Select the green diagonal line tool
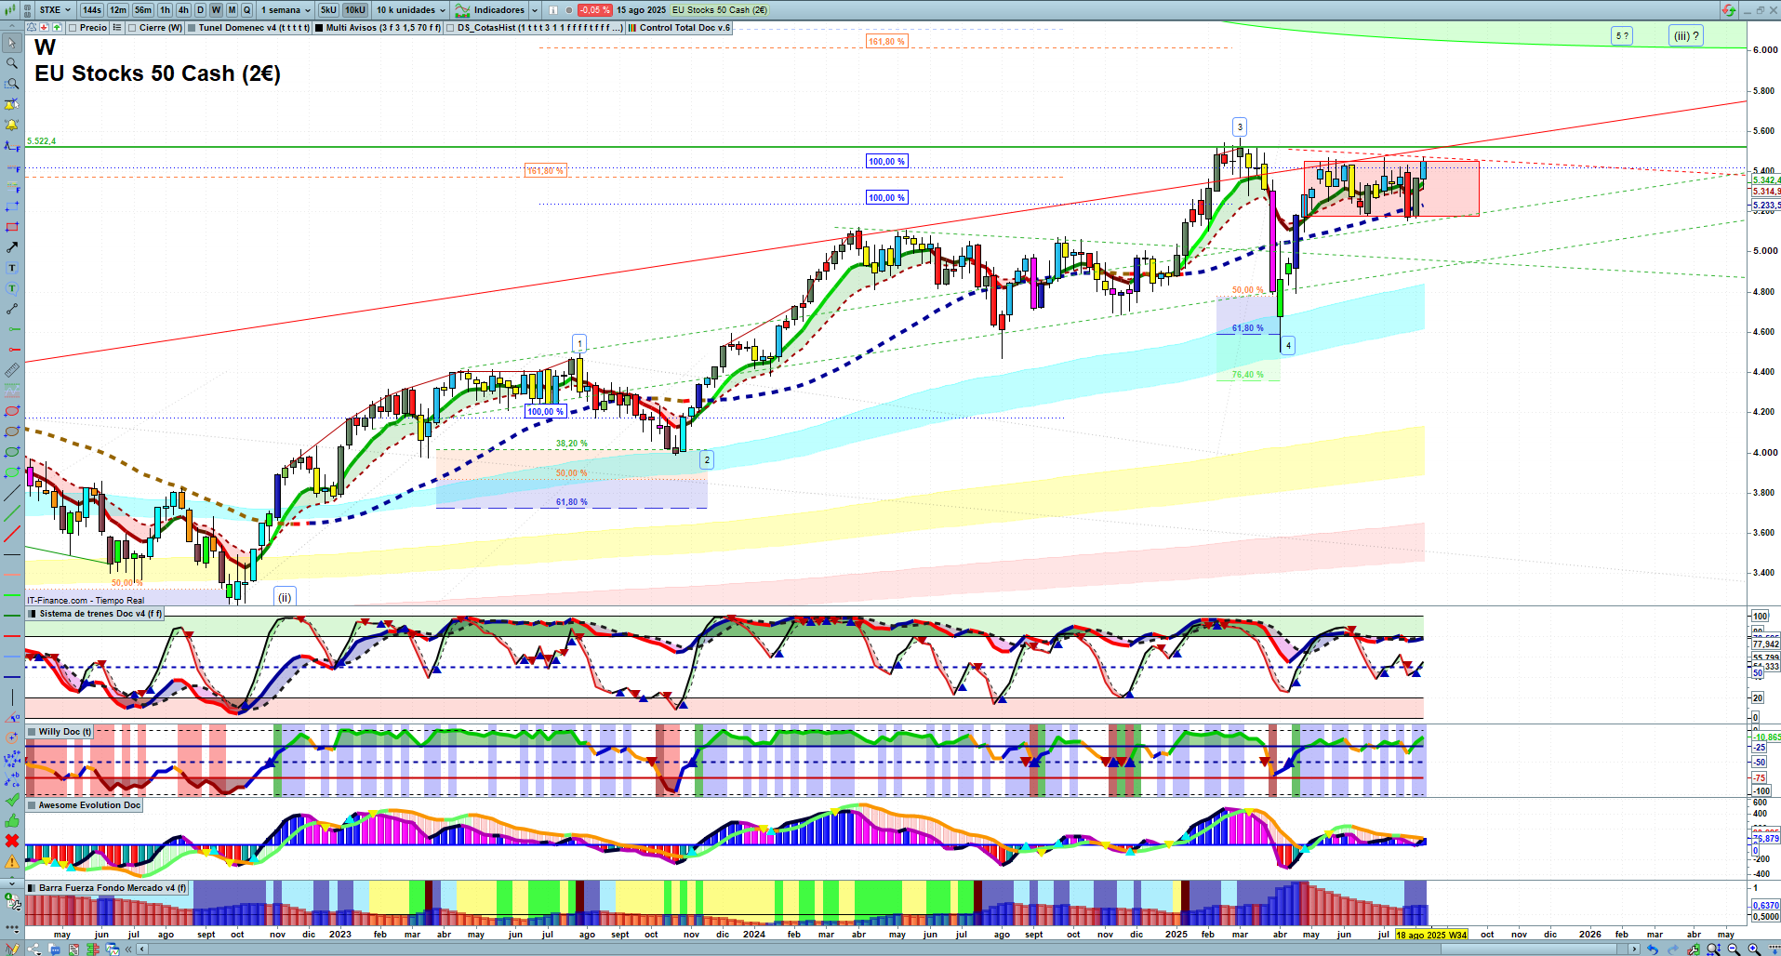The height and width of the screenshot is (956, 1781). pos(12,513)
